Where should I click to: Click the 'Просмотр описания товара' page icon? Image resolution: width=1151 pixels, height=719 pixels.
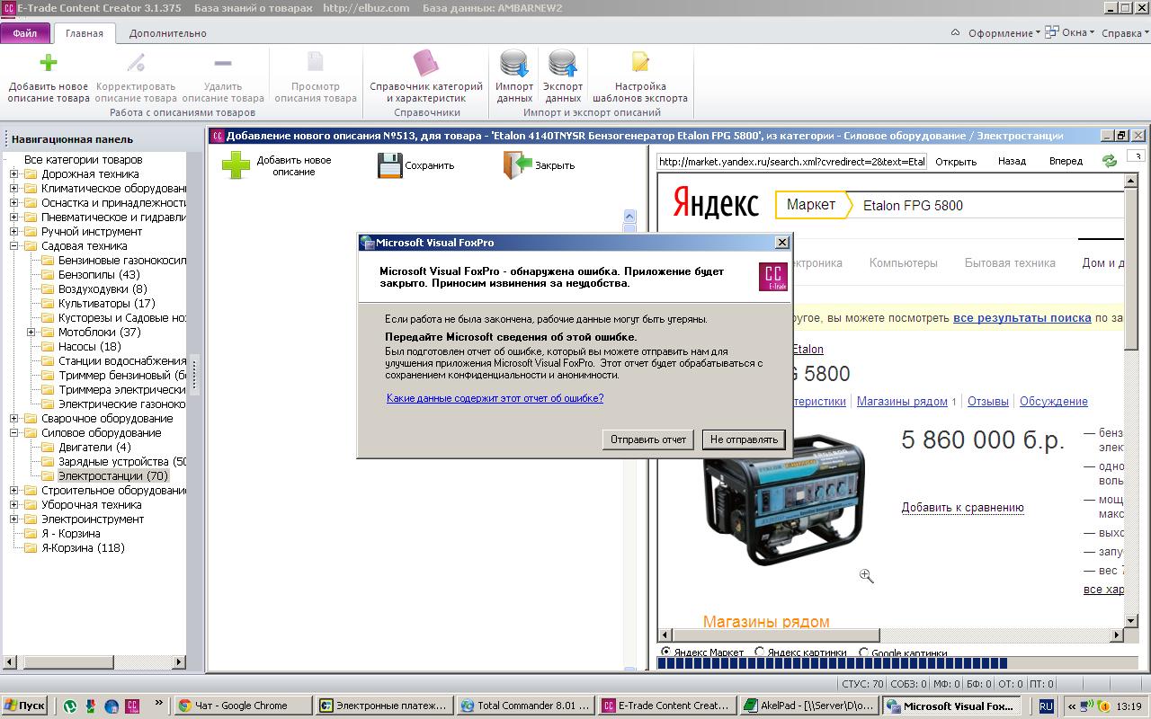[316, 63]
